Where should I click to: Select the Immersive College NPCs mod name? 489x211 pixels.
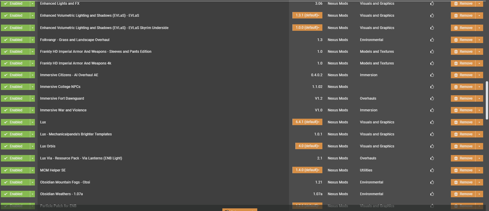click(60, 87)
